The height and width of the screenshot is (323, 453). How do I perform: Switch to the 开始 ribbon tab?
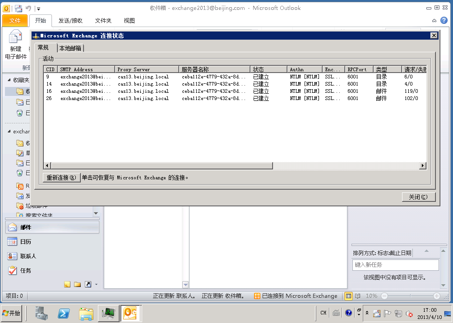(41, 20)
